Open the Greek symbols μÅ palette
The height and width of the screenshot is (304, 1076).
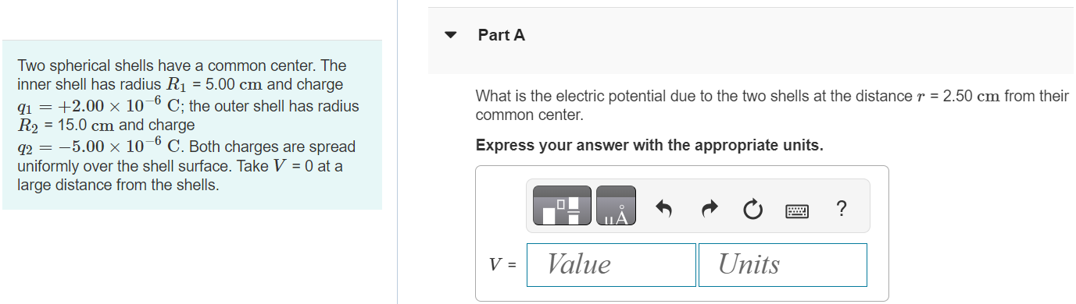click(616, 206)
